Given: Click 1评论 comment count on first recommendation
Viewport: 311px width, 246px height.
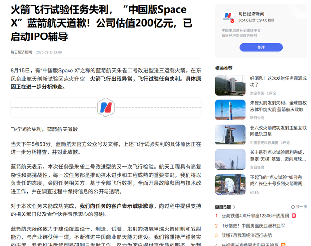Looking at the screenshot, I should click(x=271, y=93).
